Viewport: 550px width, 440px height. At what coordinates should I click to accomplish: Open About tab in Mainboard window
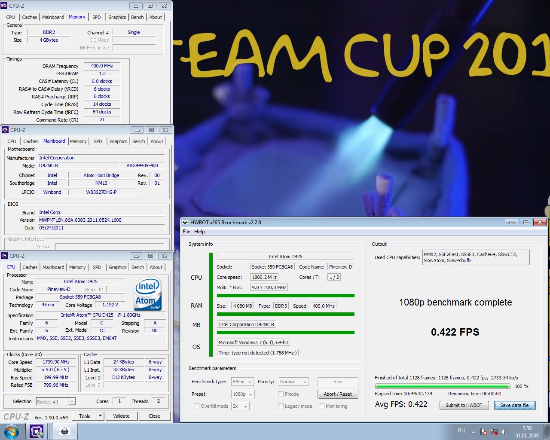tap(157, 141)
